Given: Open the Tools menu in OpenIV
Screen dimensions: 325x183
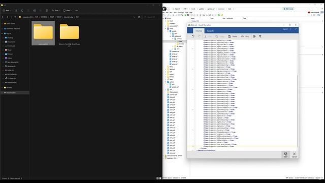Looking at the screenshot, I should point(186,13).
